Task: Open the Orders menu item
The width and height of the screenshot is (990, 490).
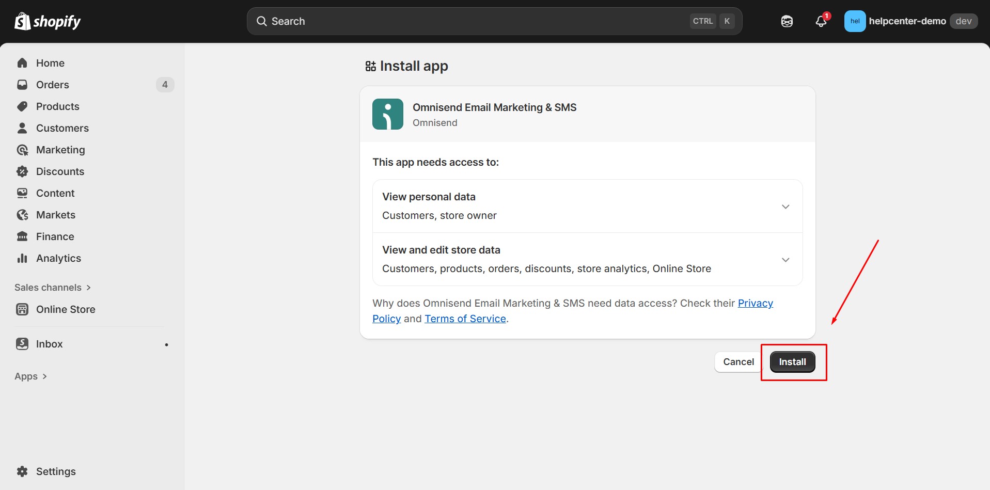Action: [x=52, y=85]
